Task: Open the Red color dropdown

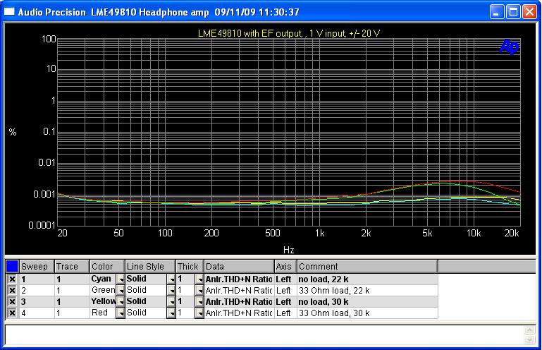Action: [121, 313]
